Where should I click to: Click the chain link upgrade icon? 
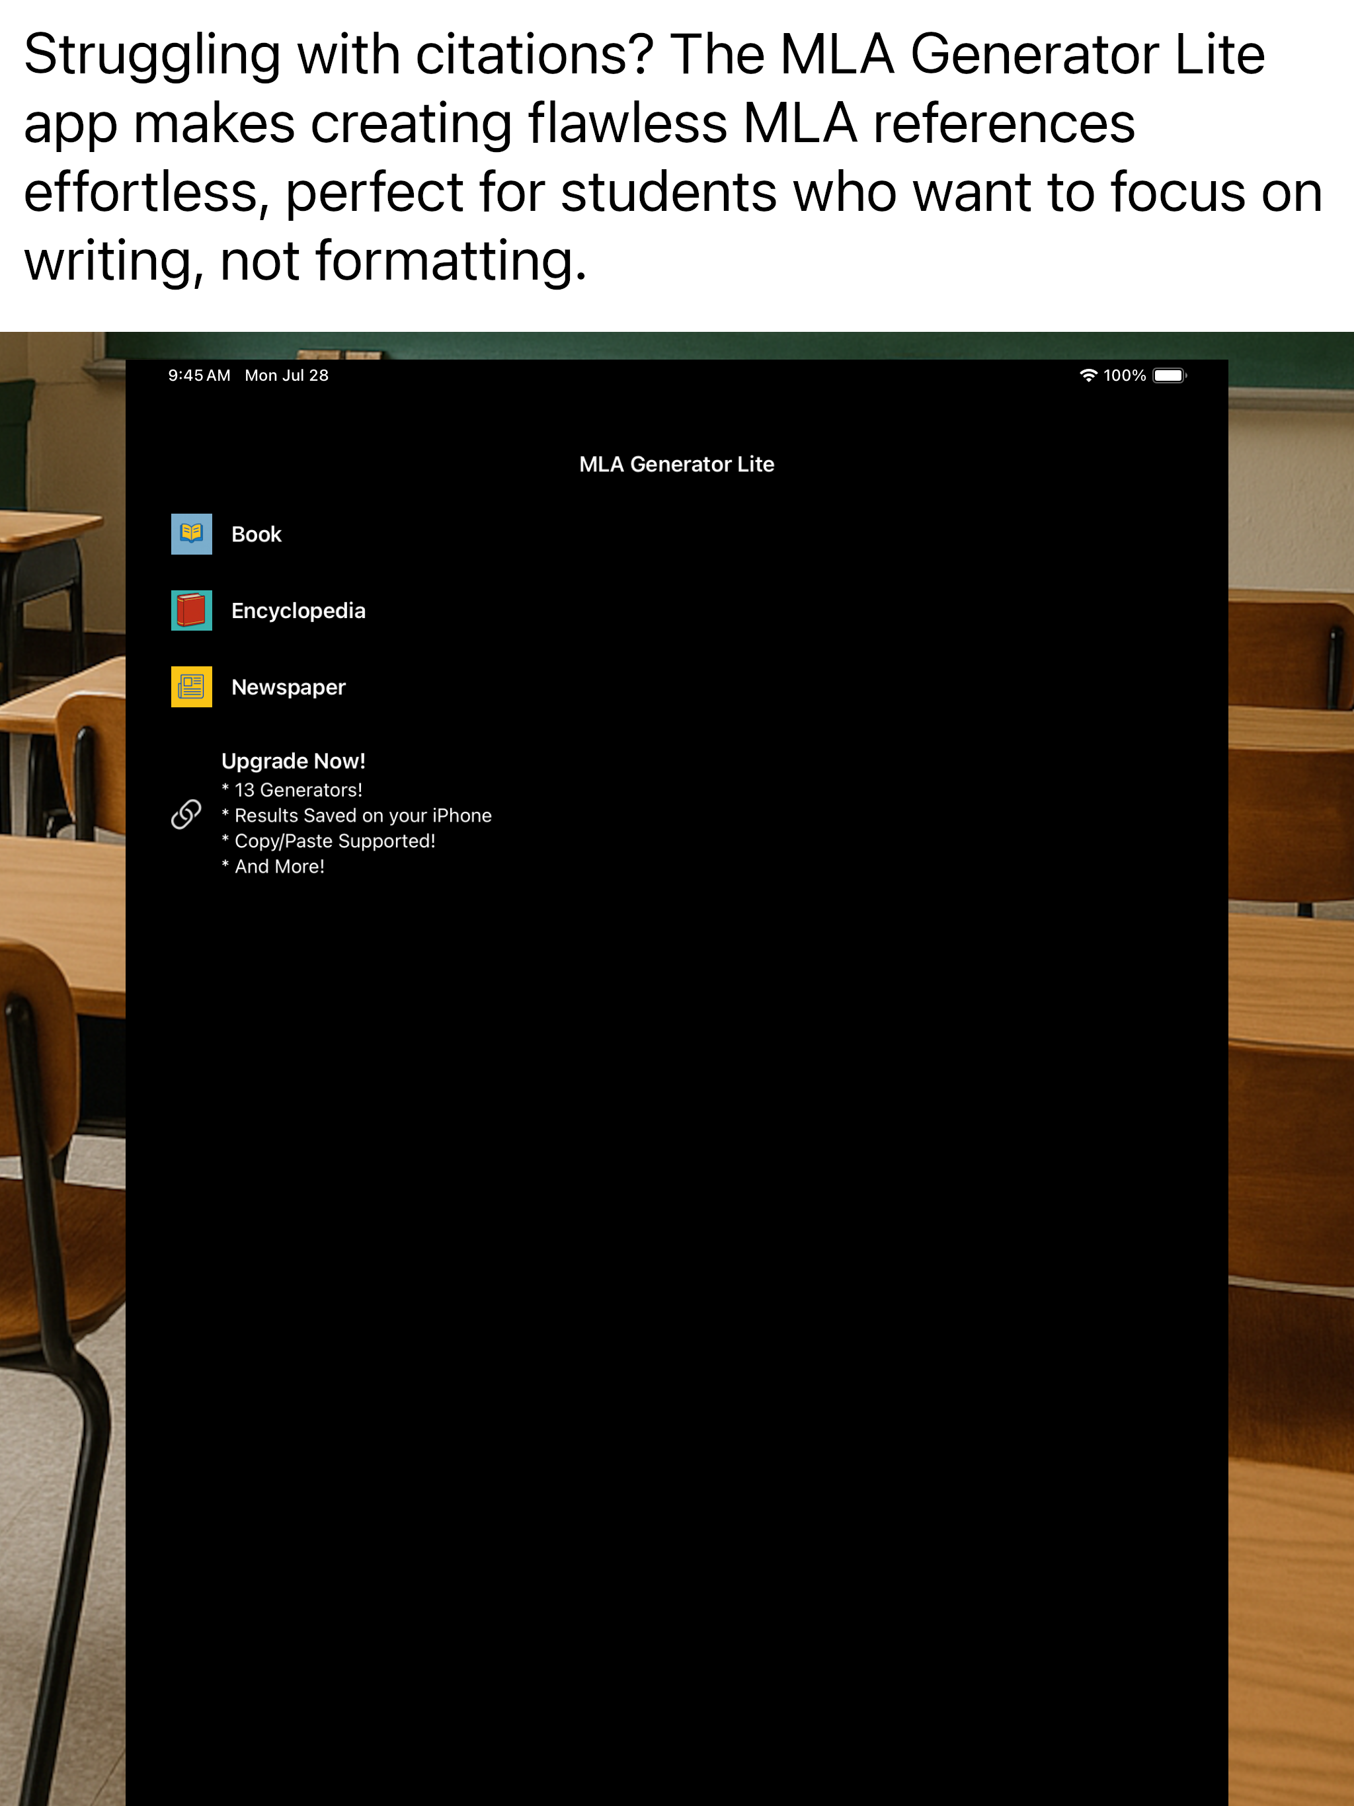tap(187, 815)
